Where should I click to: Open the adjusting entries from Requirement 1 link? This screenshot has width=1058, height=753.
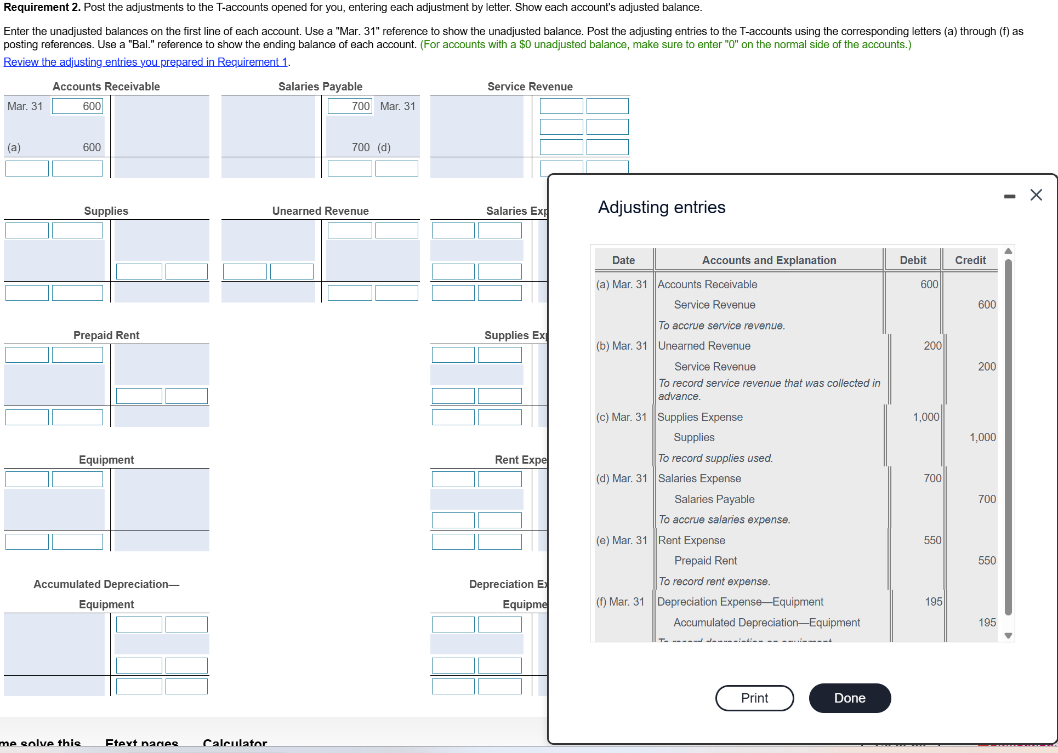(x=145, y=62)
